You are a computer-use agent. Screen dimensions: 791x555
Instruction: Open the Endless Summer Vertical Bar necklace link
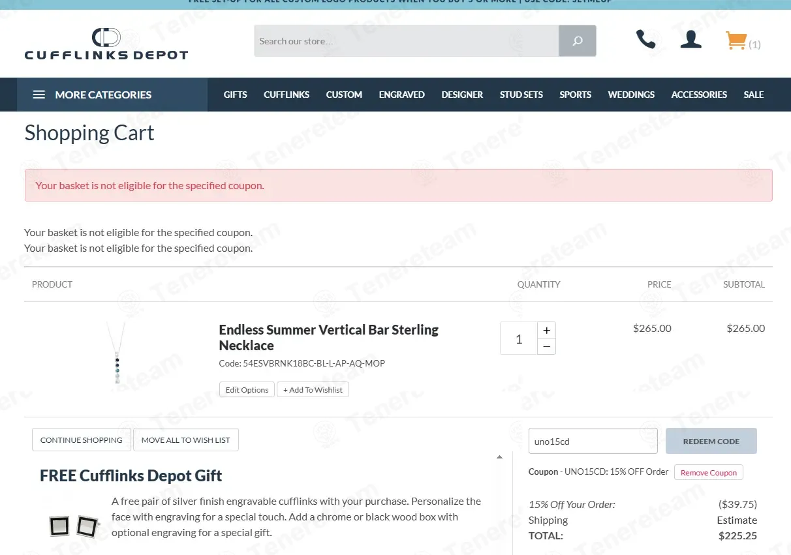[328, 337]
